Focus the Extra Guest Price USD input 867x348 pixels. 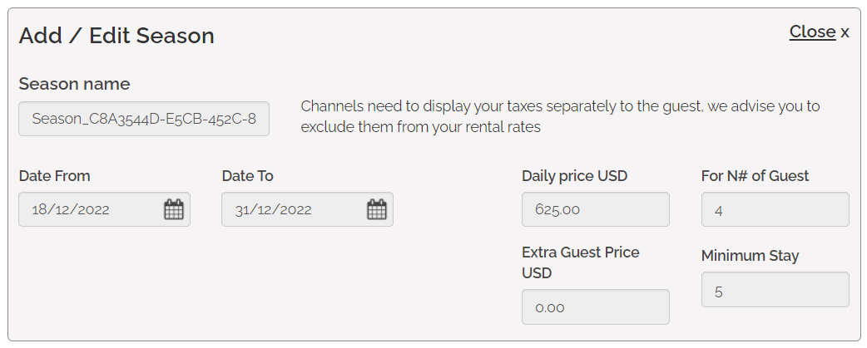[595, 306]
